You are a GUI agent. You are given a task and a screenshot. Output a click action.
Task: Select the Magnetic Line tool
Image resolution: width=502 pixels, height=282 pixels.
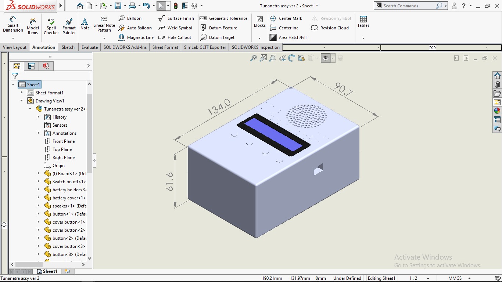coord(136,37)
